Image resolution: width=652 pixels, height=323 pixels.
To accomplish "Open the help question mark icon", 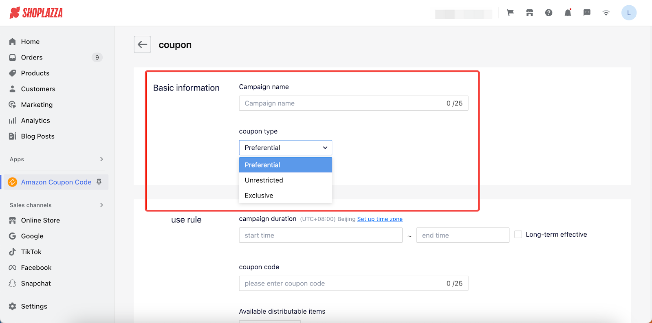I will pos(548,13).
